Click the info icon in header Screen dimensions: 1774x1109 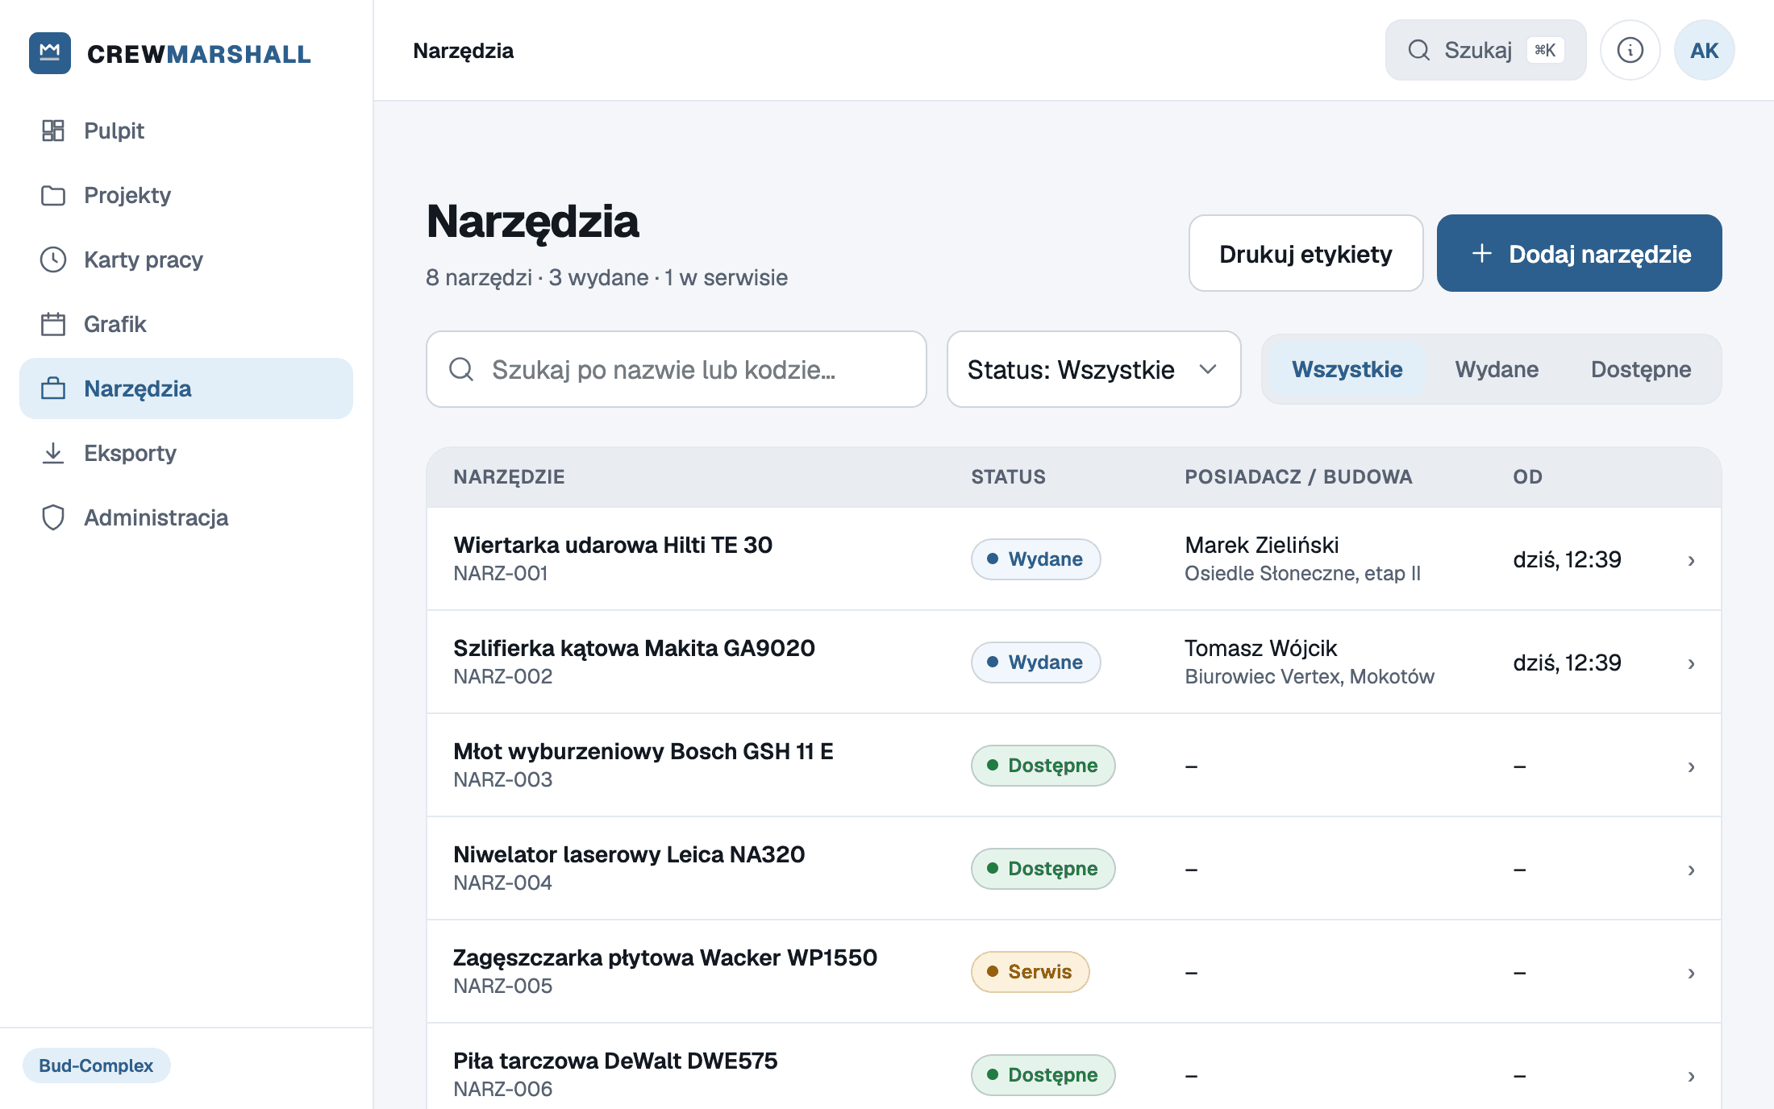[1630, 50]
